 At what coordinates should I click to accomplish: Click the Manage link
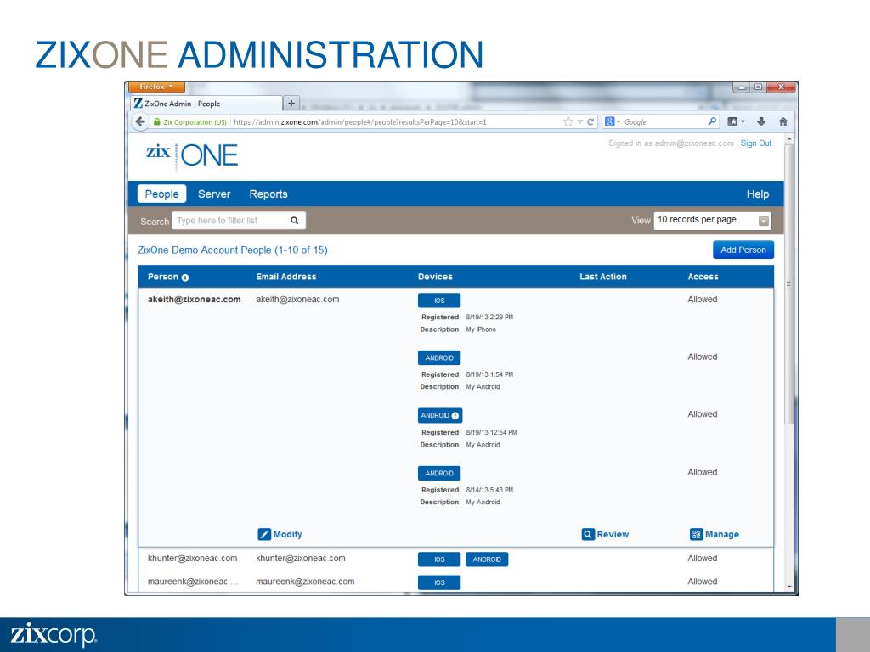(x=722, y=535)
